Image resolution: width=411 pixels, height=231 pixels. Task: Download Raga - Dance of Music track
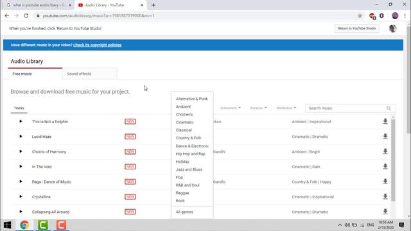pyautogui.click(x=385, y=181)
